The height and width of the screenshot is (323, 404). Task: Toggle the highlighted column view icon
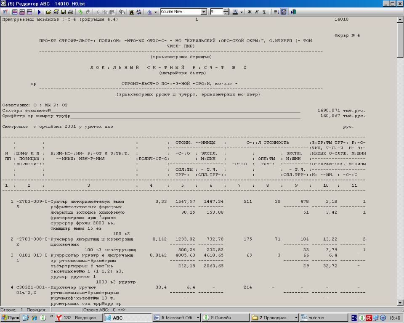(x=284, y=12)
